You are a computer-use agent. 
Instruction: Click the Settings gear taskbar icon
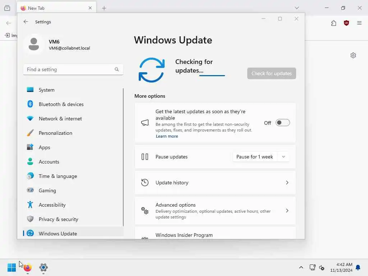click(x=43, y=267)
